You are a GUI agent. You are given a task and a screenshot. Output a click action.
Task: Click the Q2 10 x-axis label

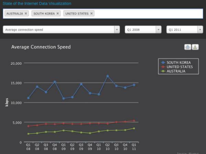point(107,147)
